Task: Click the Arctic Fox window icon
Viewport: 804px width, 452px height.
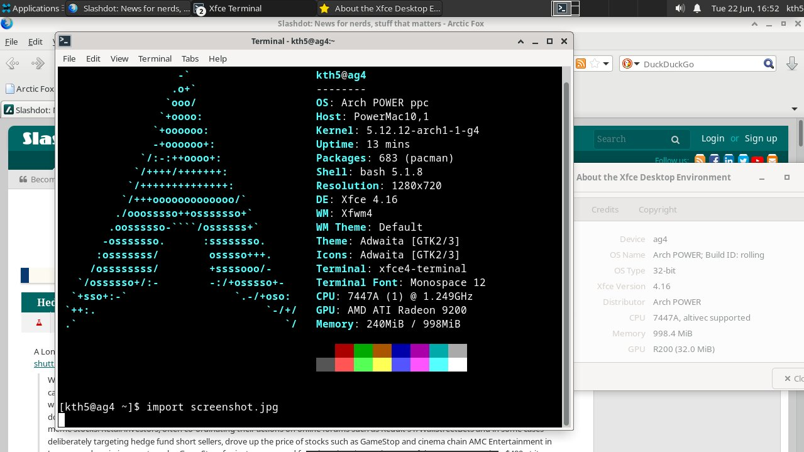Action: tap(6, 24)
